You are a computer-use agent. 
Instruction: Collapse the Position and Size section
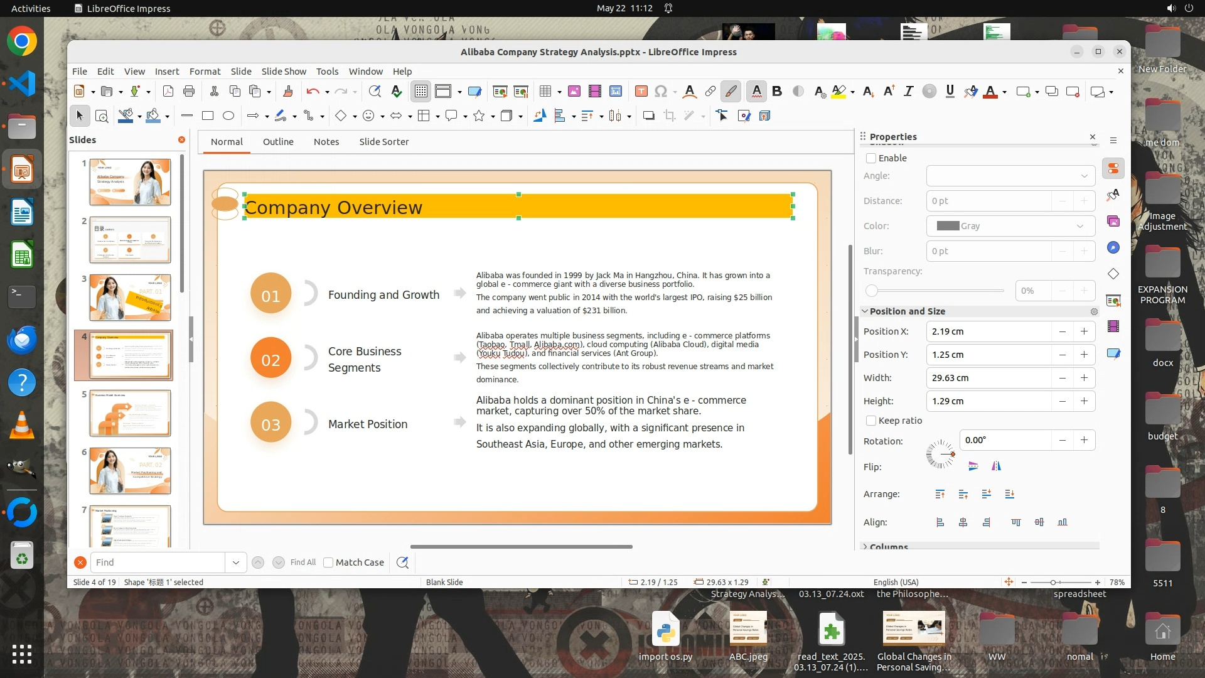coord(865,311)
